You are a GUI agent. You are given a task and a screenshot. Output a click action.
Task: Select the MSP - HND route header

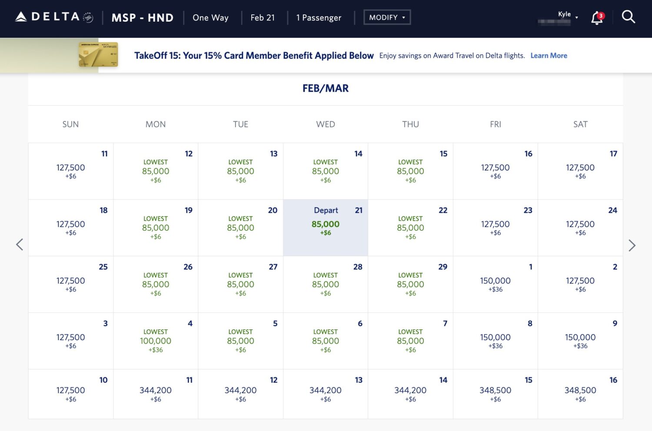[x=142, y=17]
